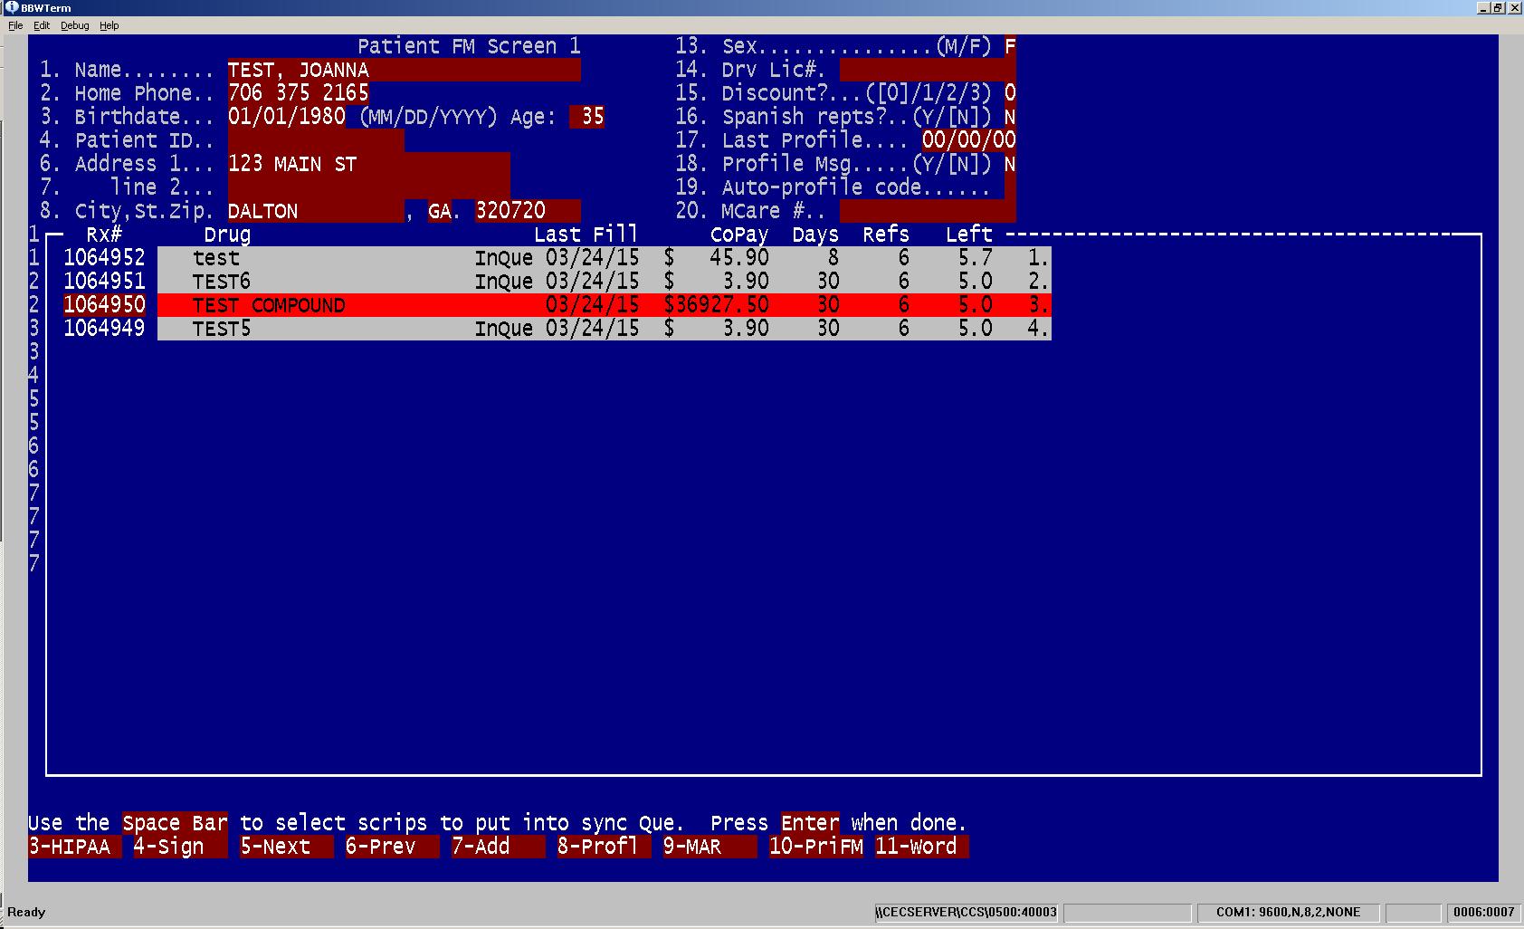Click InQue status on TEST6 row
Screen dimensions: 1524x929
504,282
